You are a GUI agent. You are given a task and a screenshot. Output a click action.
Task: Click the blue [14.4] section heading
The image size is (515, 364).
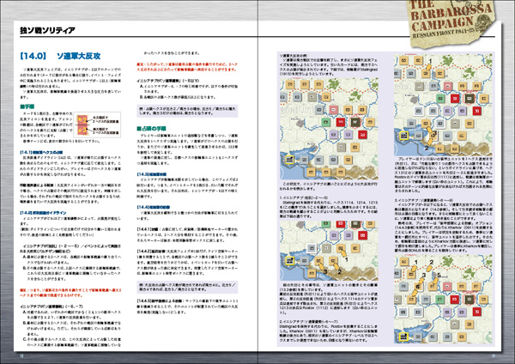click(x=154, y=207)
